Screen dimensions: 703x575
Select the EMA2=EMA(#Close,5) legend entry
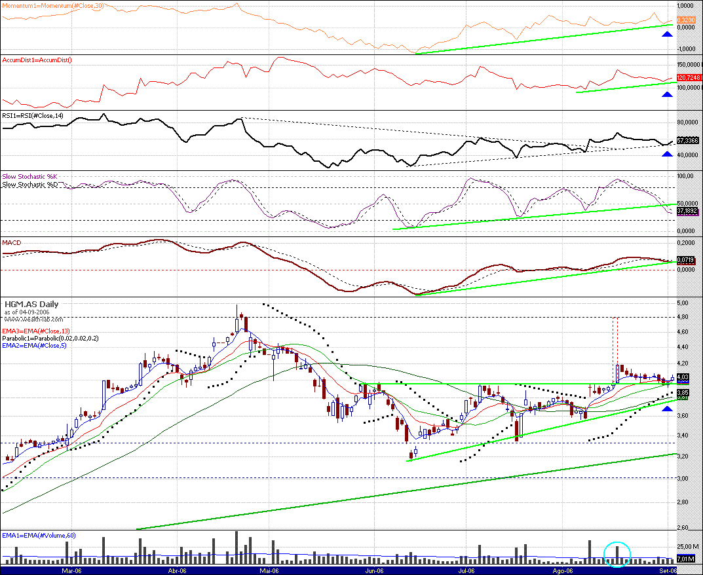coord(35,346)
